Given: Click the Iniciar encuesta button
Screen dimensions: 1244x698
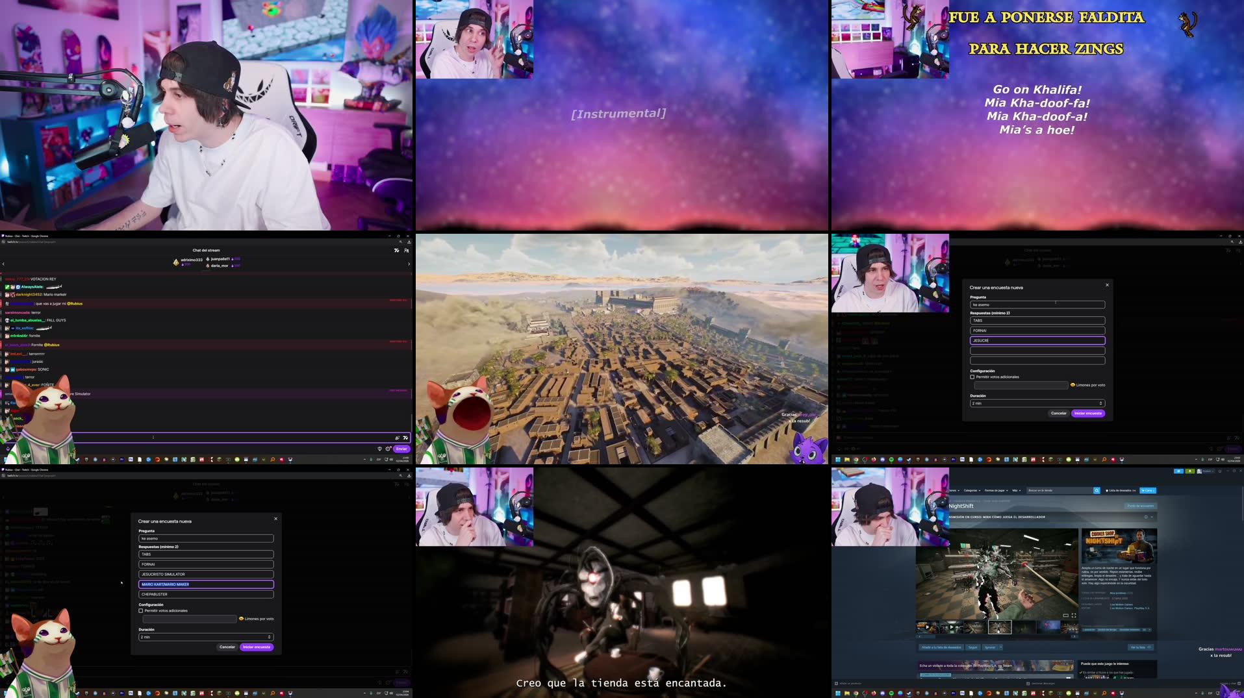Looking at the screenshot, I should pos(257,647).
